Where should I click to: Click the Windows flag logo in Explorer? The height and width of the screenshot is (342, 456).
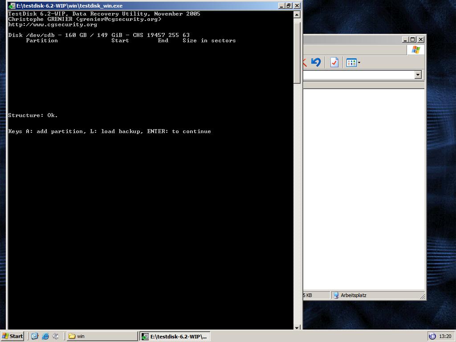coord(416,50)
